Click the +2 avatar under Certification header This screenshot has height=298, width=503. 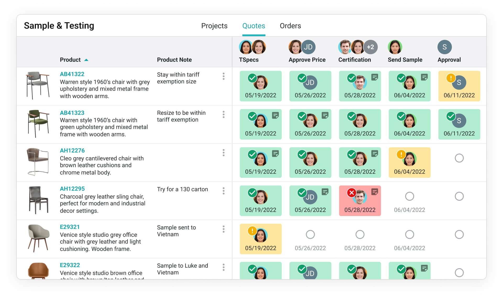pyautogui.click(x=370, y=47)
